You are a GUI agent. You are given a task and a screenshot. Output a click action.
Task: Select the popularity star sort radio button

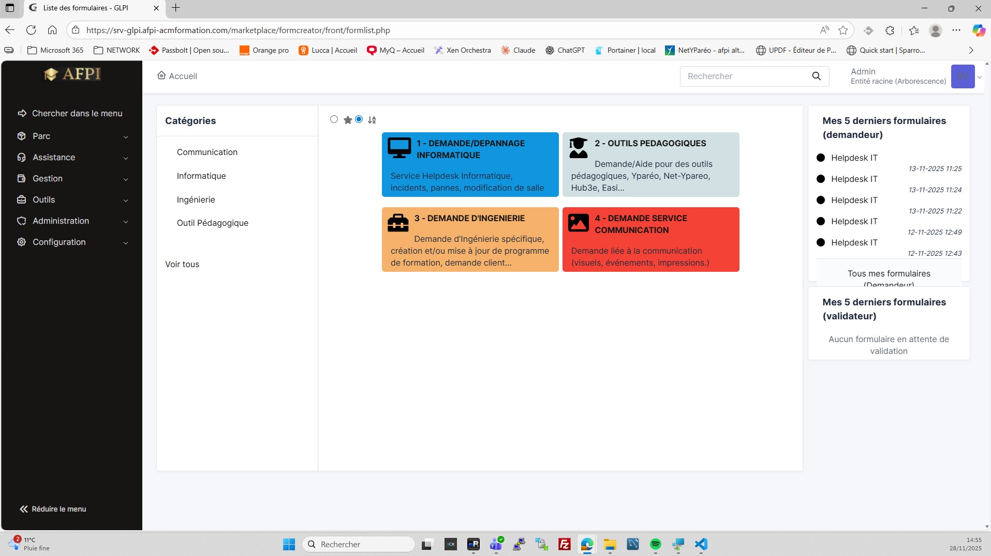[334, 119]
